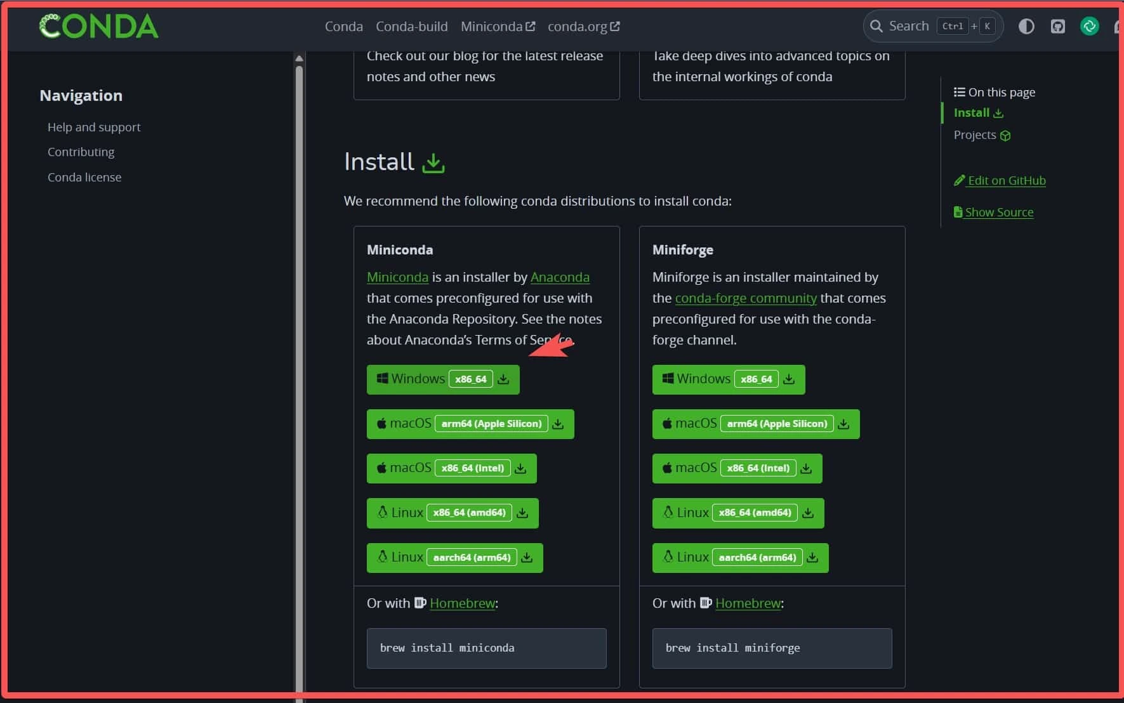Click the sidebar scrollbar up arrow
The width and height of the screenshot is (1124, 703).
(299, 58)
